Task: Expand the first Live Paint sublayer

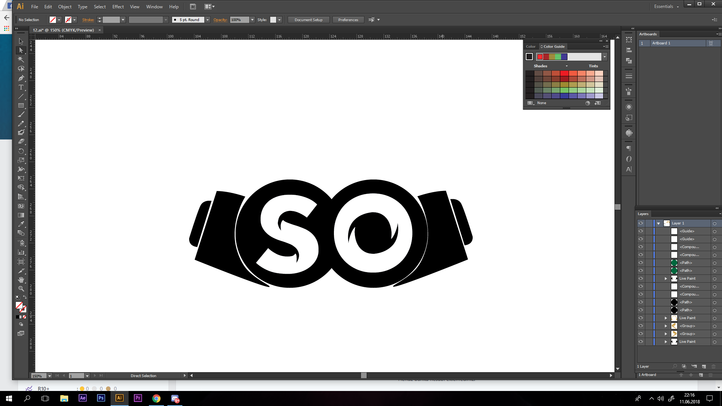Action: (x=666, y=279)
